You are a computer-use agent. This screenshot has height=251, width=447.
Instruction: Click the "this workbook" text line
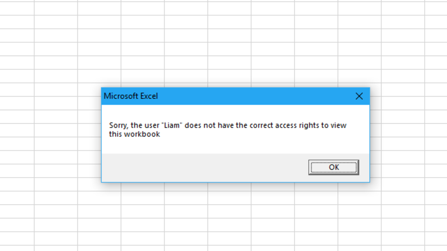(x=134, y=134)
